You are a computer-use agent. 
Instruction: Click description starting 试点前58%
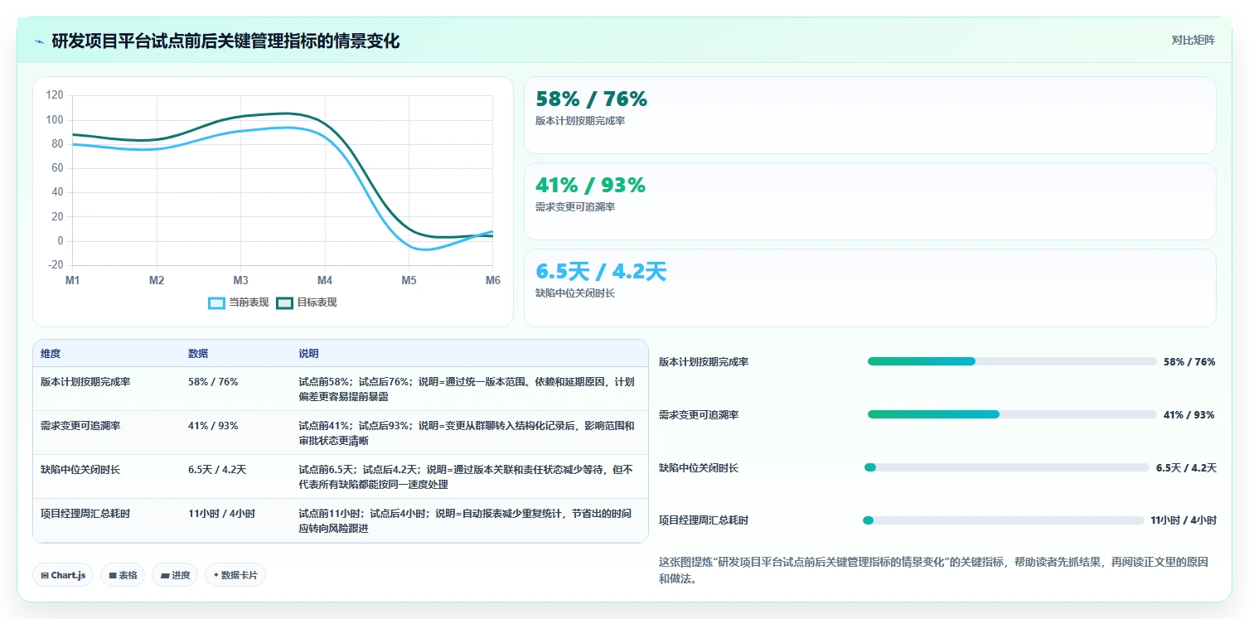(x=467, y=389)
